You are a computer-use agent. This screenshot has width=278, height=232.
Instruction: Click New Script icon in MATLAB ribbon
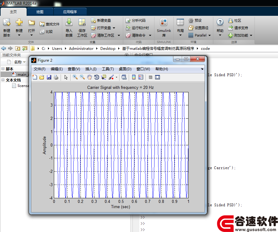tap(7, 22)
